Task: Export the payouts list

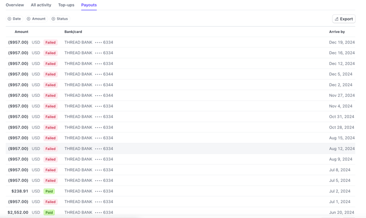Action: click(x=344, y=19)
